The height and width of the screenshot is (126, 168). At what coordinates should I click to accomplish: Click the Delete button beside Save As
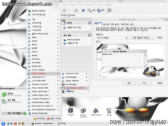(x=160, y=38)
